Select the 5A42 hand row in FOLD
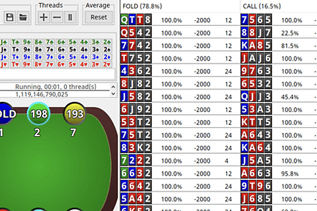Screen dimensions: 317x211 (180, 199)
